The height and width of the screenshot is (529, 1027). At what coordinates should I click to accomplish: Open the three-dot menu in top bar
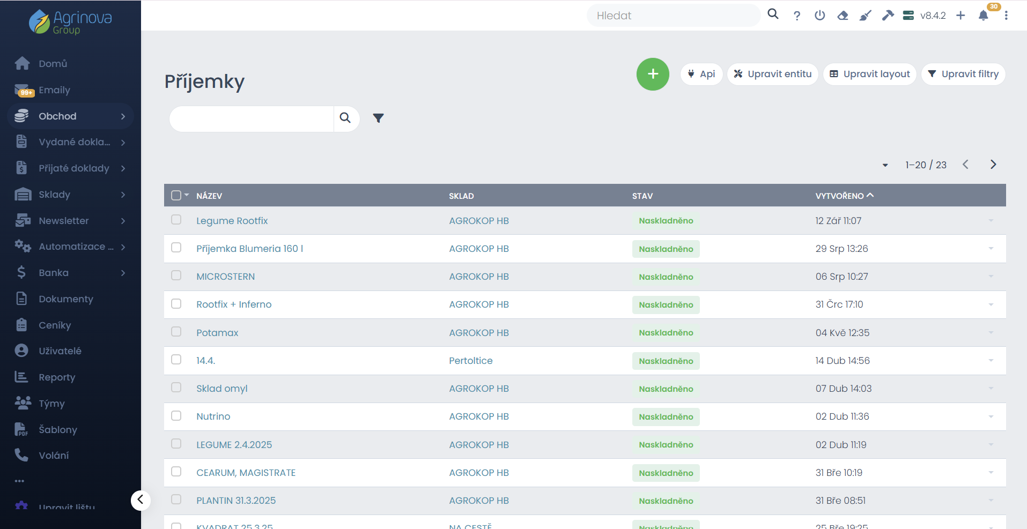[1006, 16]
